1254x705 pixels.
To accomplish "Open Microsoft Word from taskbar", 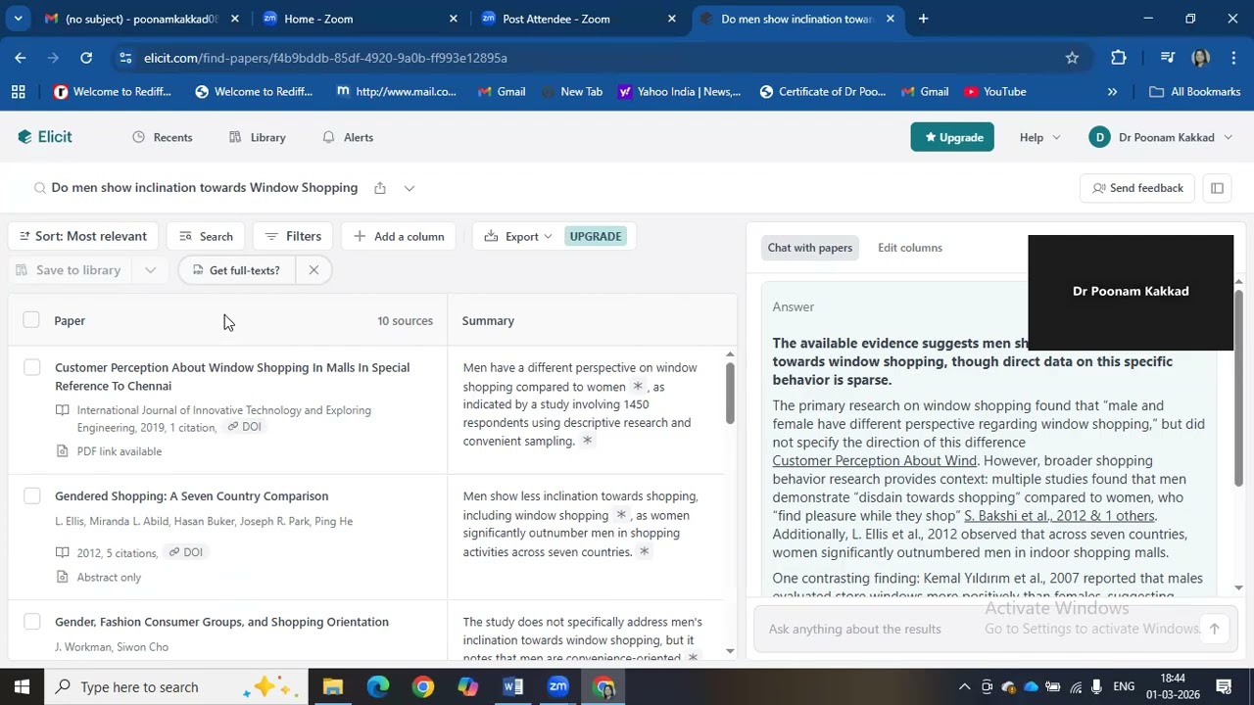I will (513, 687).
